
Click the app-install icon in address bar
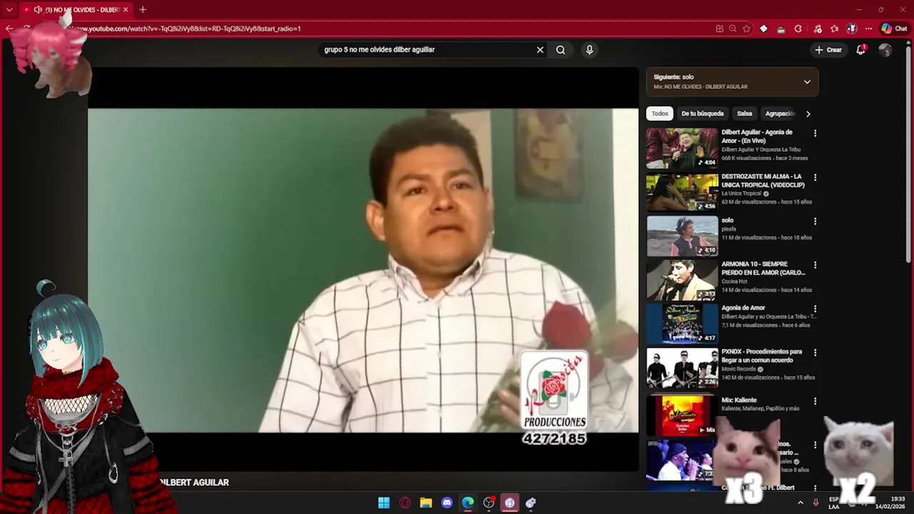click(x=719, y=29)
